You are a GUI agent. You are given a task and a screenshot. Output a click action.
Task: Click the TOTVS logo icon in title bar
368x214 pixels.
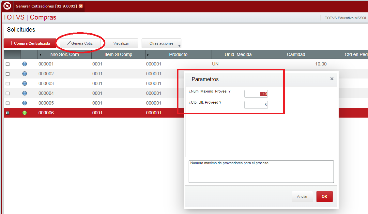[x=7, y=6]
